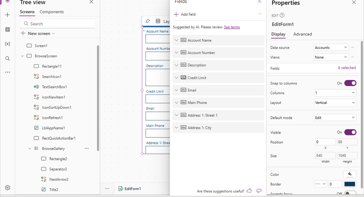Click the X position input field
The height and width of the screenshot is (197, 364).
pos(325,142)
